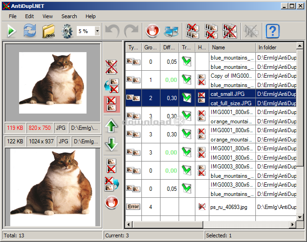This screenshot has width=307, height=242.
Task: Click hint icon in Copy of IMG000 row
Action: click(201, 80)
